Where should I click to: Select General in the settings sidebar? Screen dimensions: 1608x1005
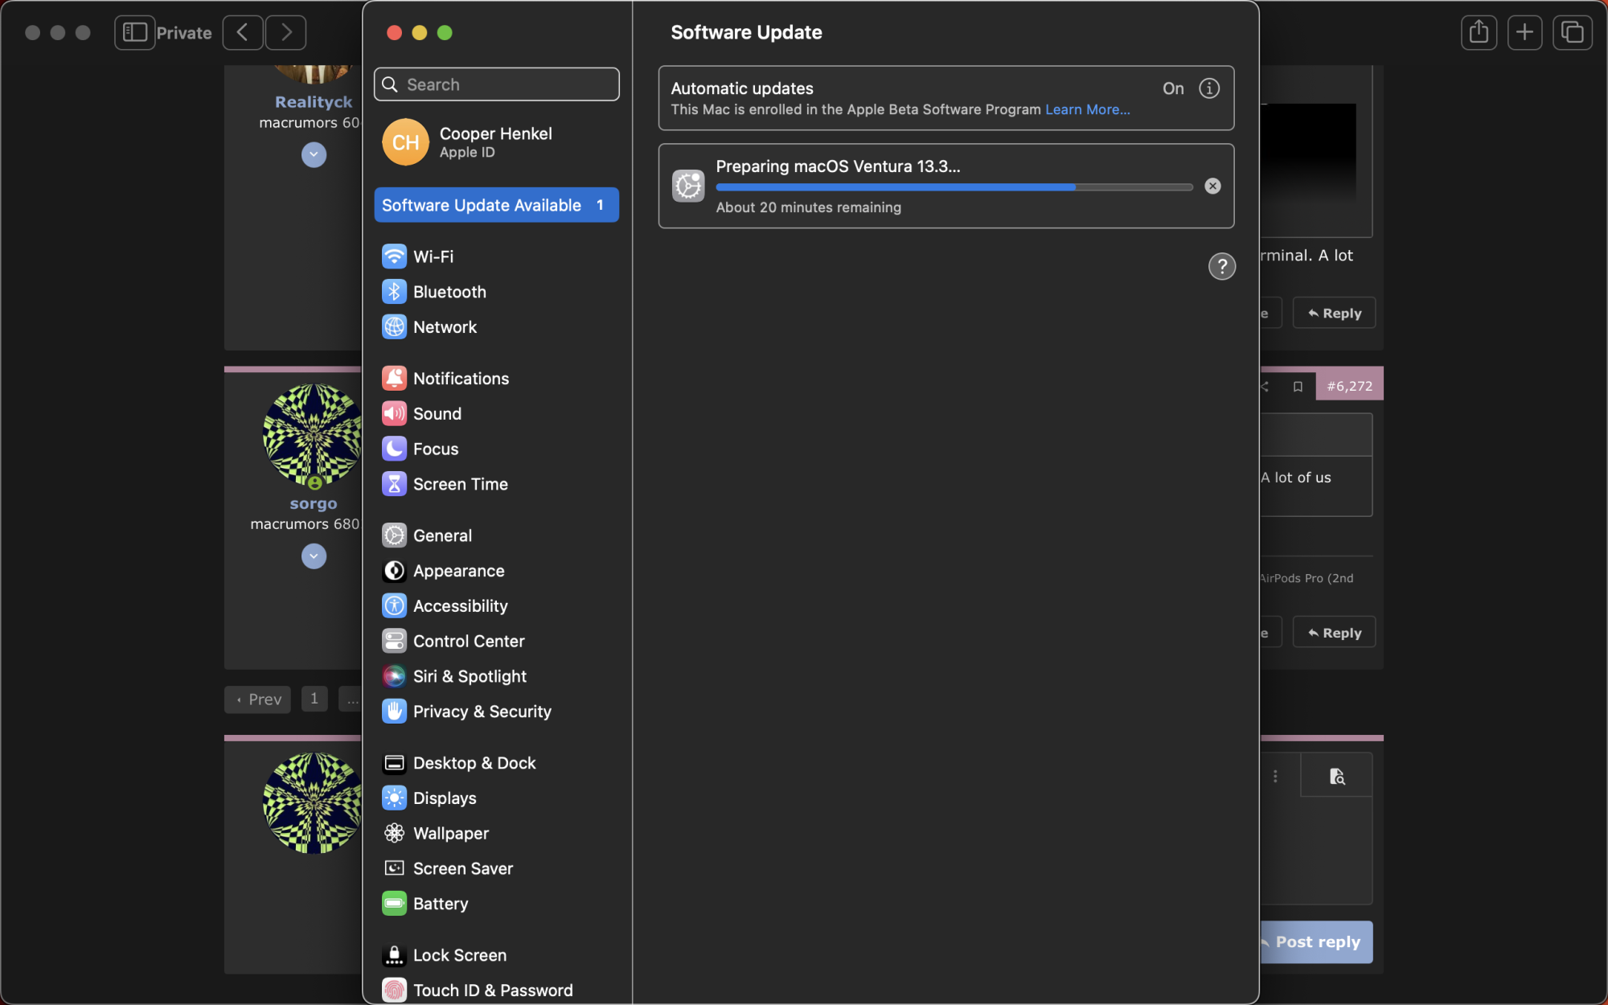pos(441,535)
